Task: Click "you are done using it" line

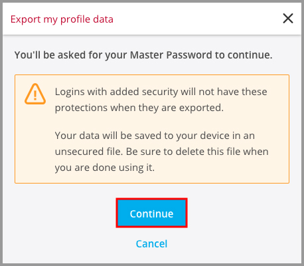Action: point(105,168)
